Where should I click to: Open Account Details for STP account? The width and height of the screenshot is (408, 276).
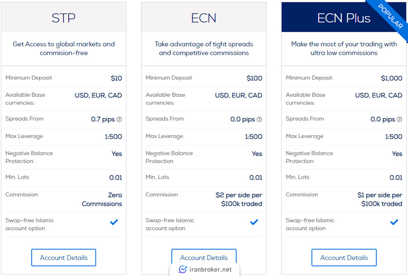tap(64, 257)
